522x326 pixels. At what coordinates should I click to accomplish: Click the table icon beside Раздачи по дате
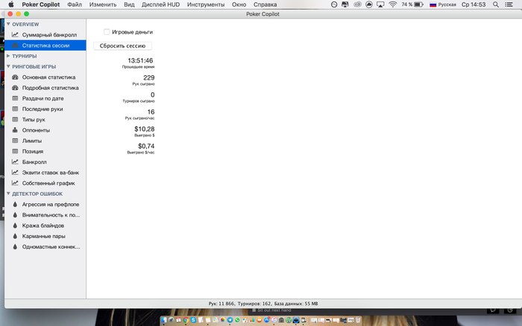(x=15, y=98)
